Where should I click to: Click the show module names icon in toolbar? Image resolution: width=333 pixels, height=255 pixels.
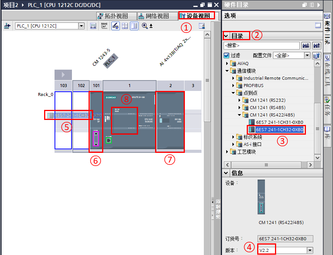click(104, 26)
